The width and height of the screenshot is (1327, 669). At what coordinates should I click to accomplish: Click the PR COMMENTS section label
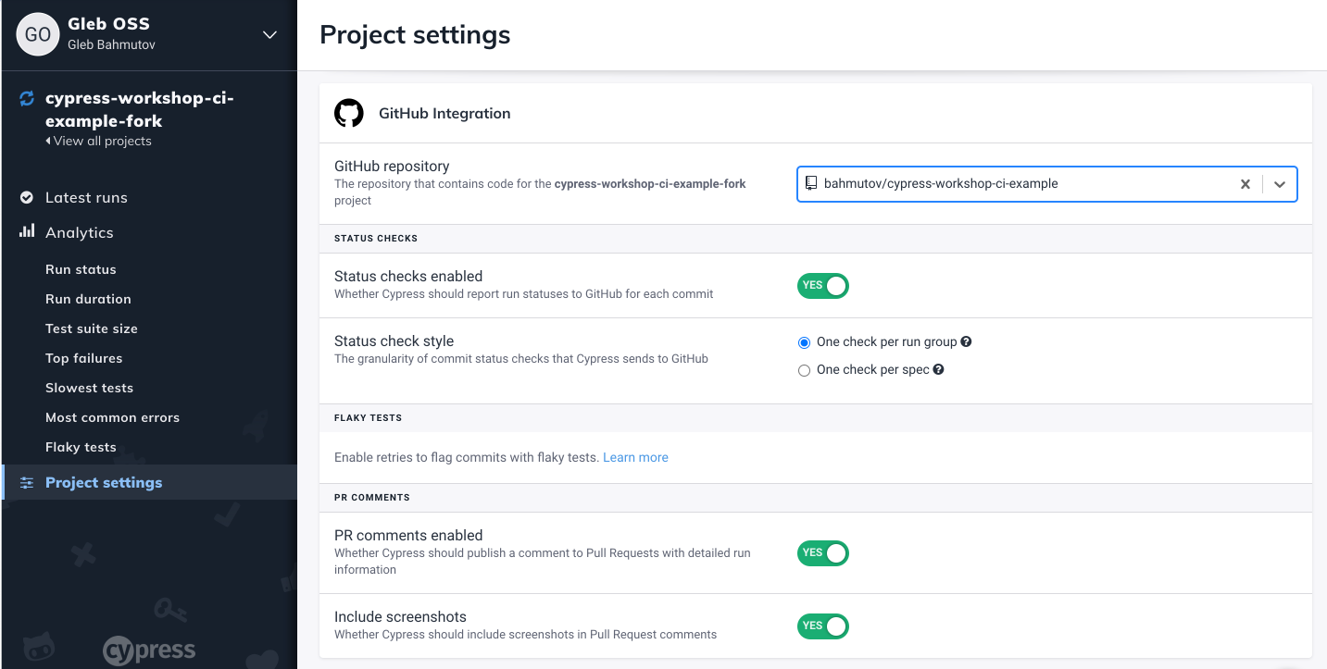(371, 497)
